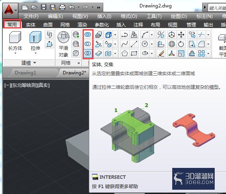This screenshot has height=194, width=226.
Task: Click the 3D rotate gizmo sphere icon
Action: 171,44
